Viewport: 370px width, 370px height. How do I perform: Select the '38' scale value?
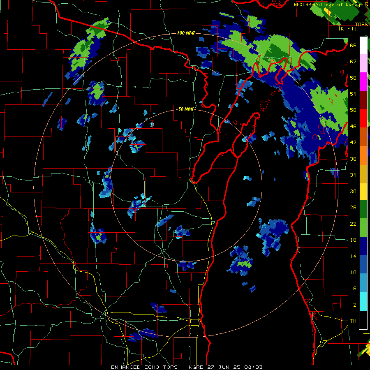[x=353, y=159]
